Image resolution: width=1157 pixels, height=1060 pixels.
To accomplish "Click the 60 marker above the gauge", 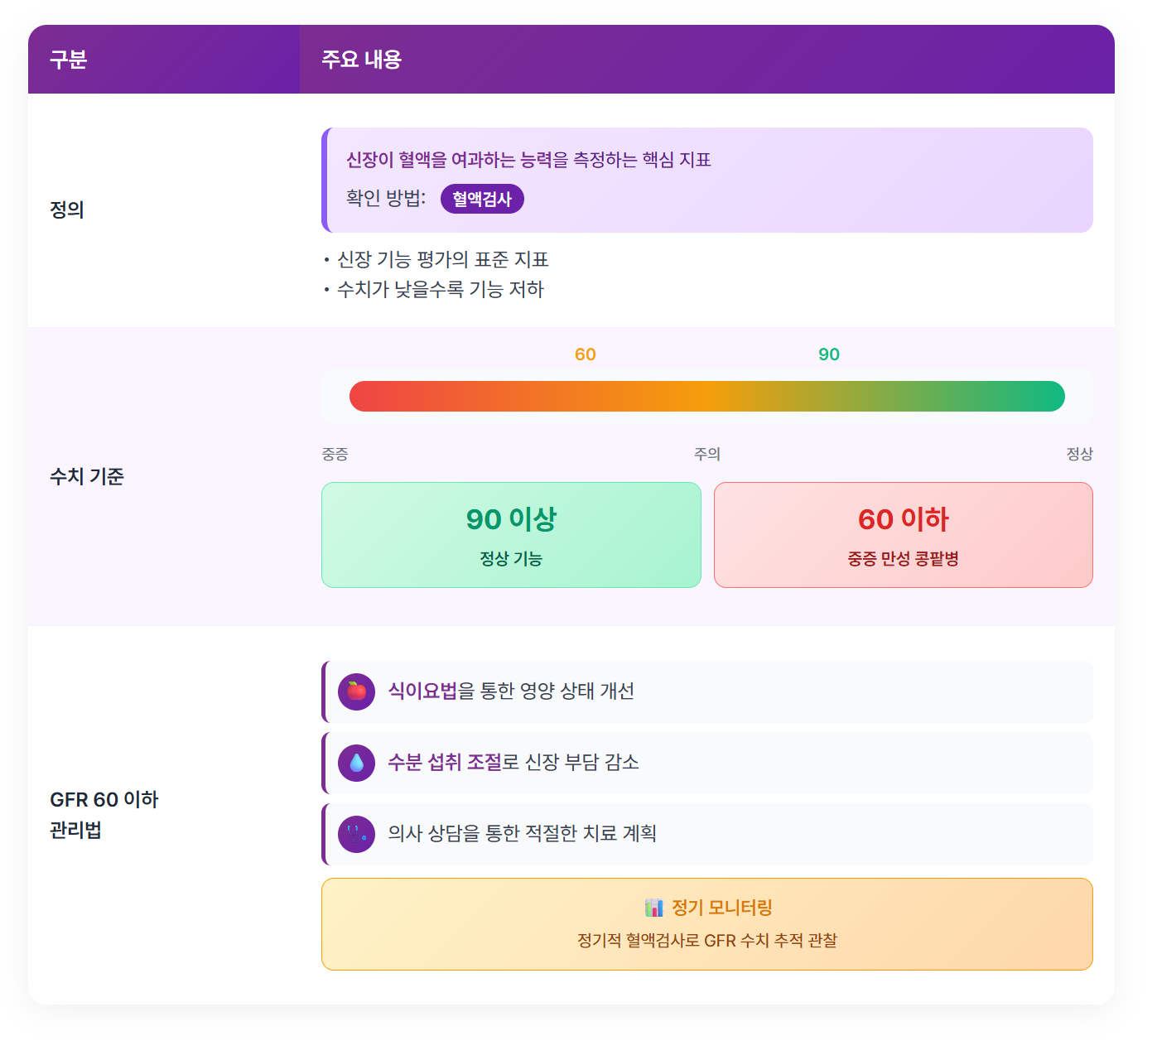I will click(x=586, y=354).
